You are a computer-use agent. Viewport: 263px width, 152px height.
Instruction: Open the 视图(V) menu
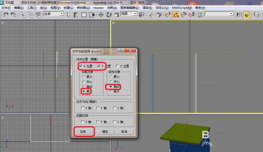click(x=55, y=8)
